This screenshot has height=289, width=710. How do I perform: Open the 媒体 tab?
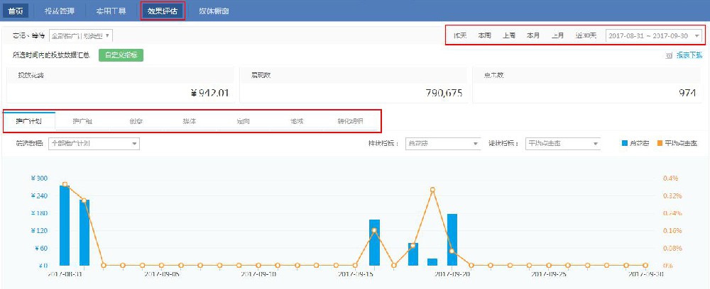pos(189,121)
